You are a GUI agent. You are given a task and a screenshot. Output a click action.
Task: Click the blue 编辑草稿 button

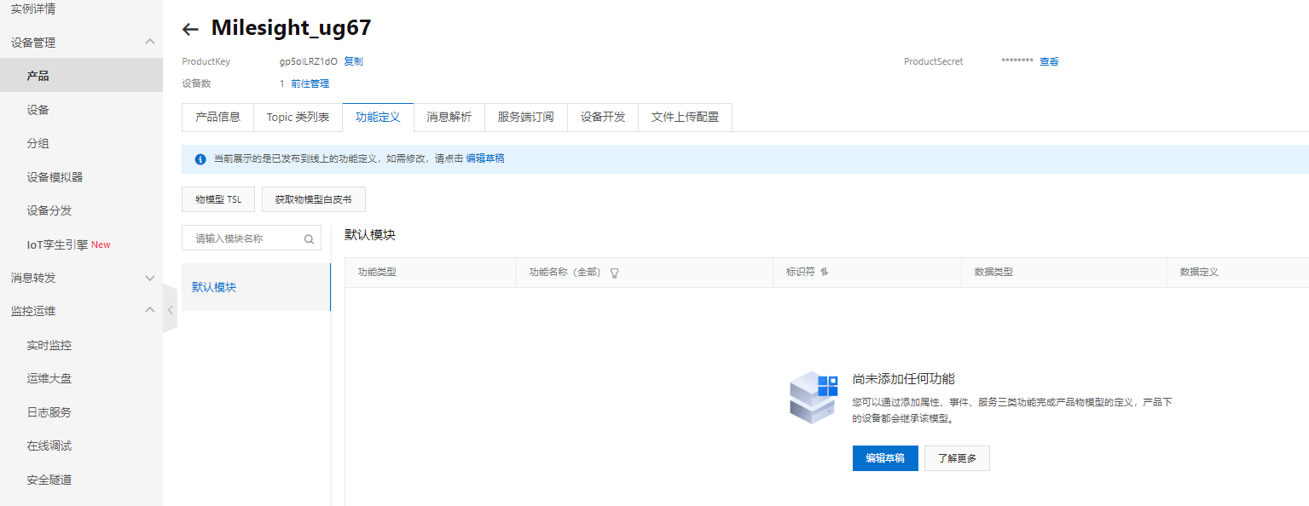(885, 458)
